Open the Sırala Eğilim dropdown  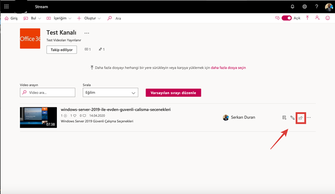coord(110,92)
